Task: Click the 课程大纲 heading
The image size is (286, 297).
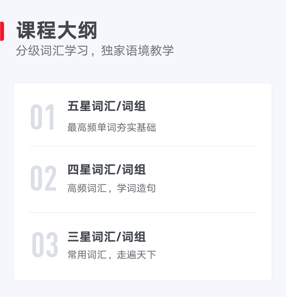Action: coord(57,30)
